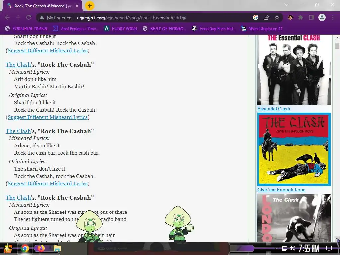This screenshot has height=255, width=340.
Task: Click "Arif don't like him" lyric line
Action: pos(35,79)
